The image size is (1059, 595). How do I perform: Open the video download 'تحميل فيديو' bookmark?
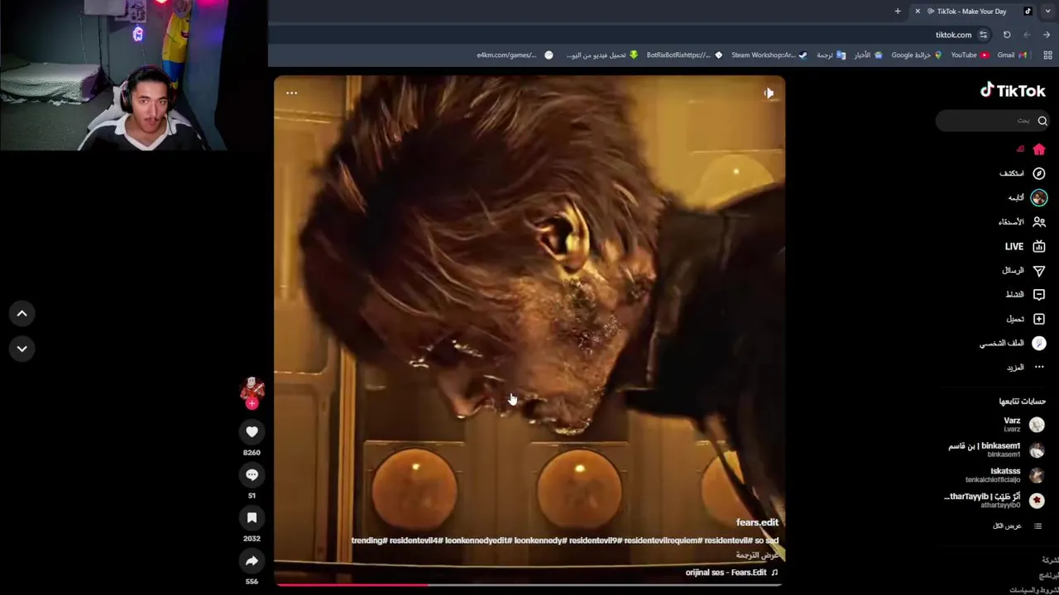[602, 55]
